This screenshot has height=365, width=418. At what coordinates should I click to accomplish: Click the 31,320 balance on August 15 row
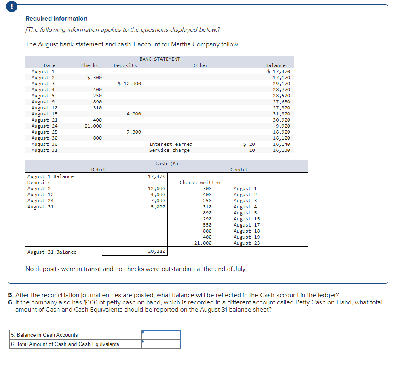point(281,114)
